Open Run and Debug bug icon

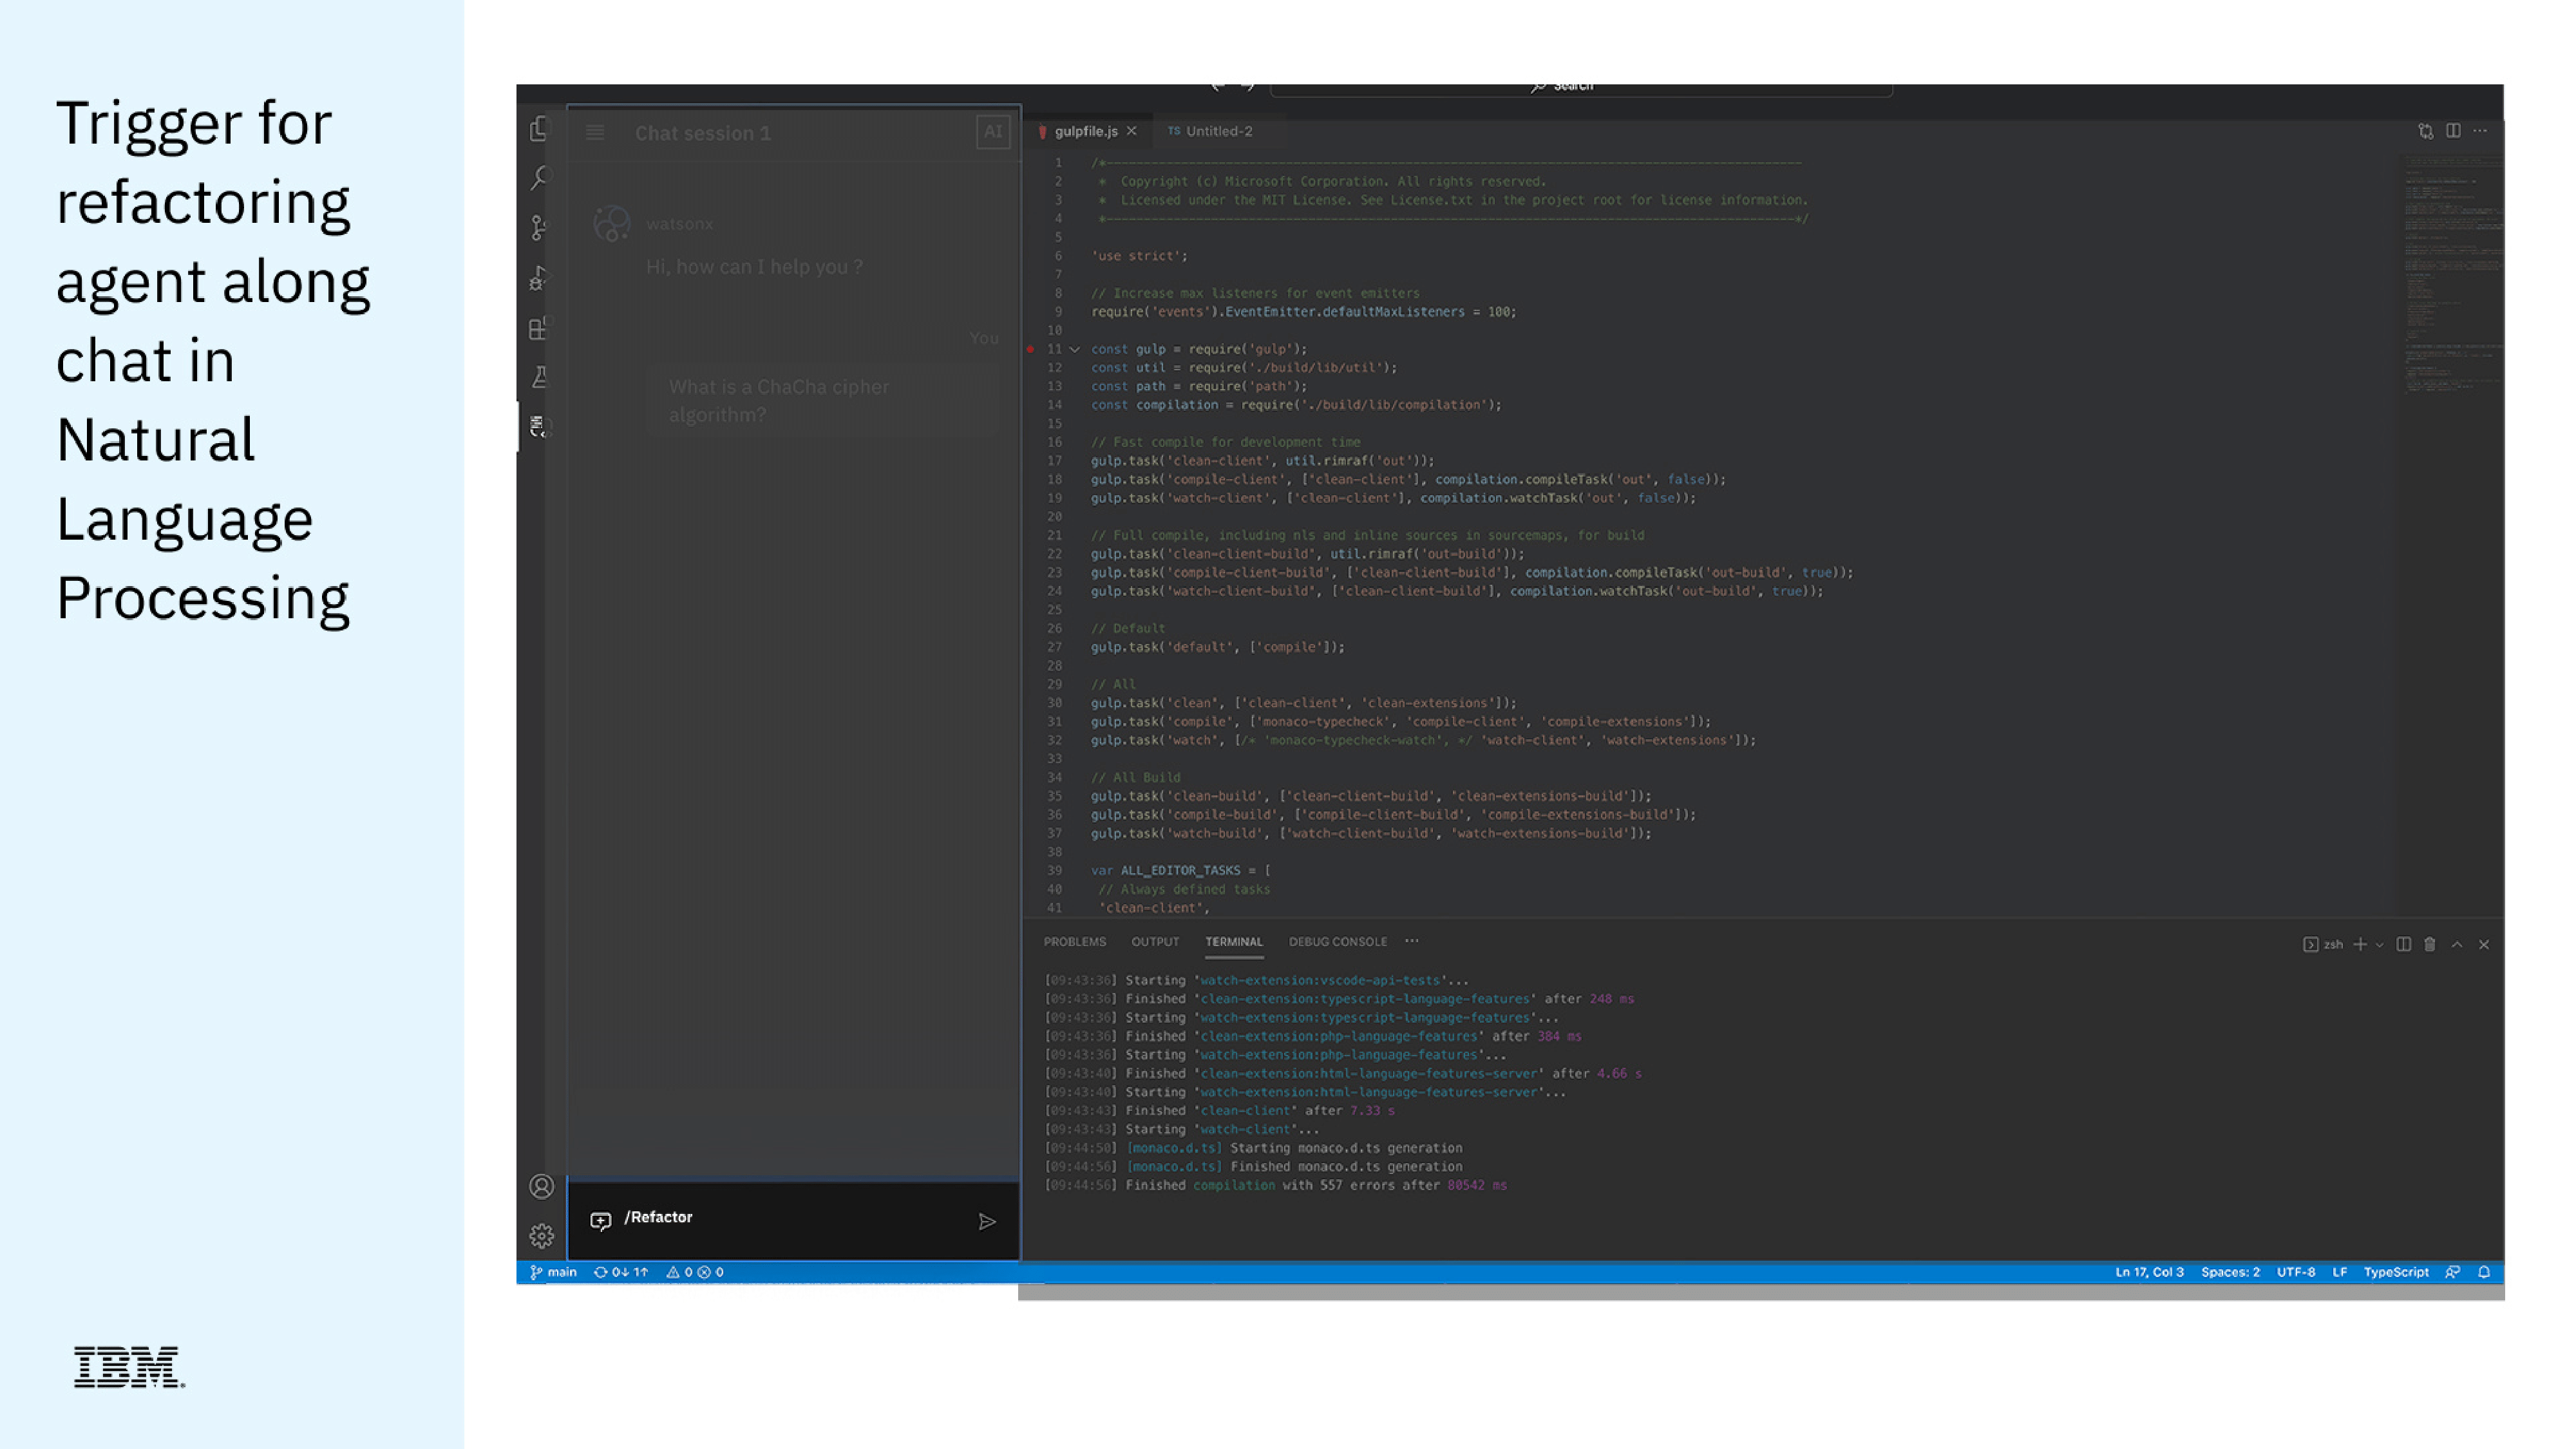click(x=540, y=278)
